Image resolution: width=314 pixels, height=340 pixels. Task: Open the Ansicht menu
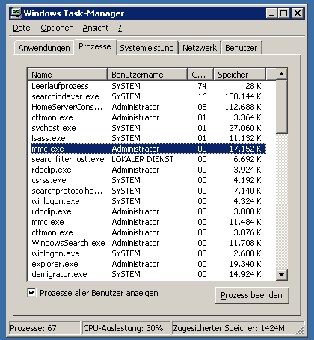click(96, 28)
